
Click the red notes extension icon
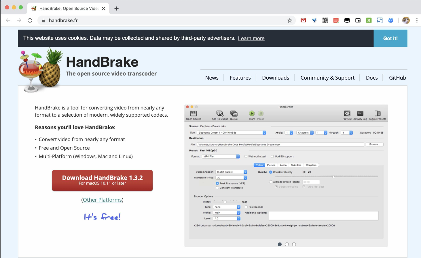click(x=336, y=20)
